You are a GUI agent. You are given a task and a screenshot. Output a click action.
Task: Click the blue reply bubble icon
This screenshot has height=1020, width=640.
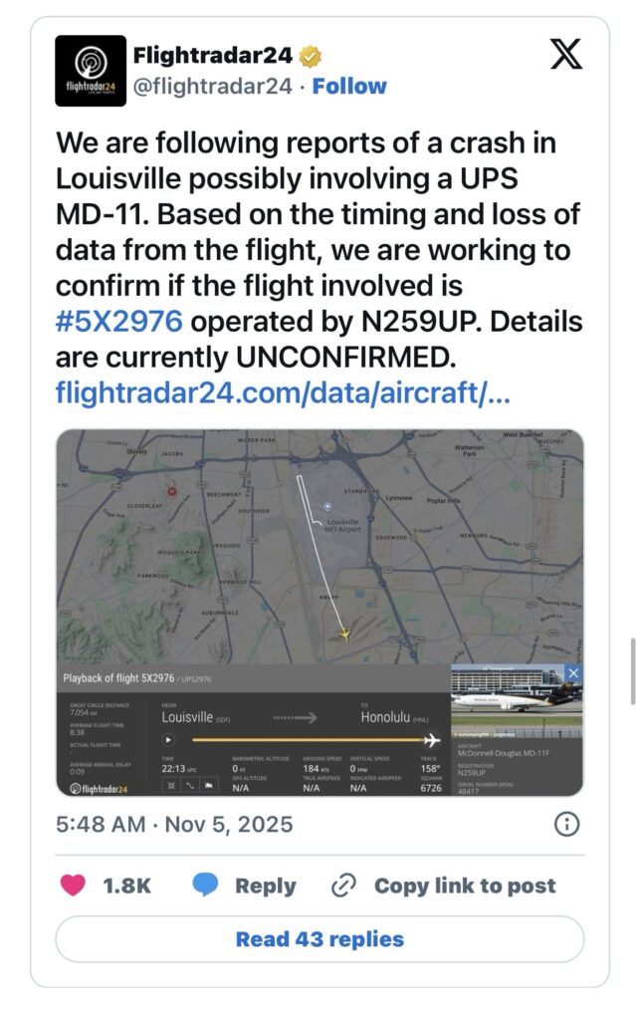point(205,886)
